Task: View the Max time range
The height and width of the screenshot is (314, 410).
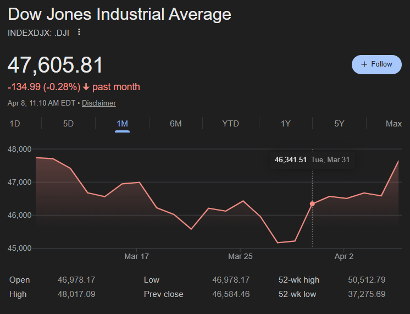Action: point(394,124)
